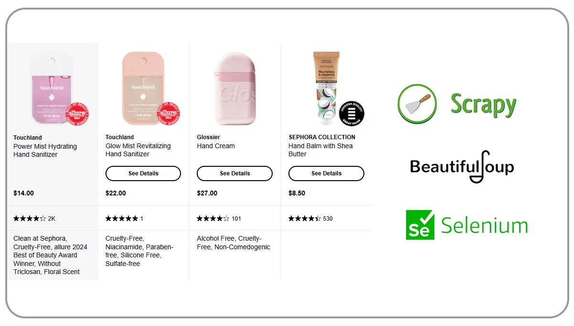Image resolution: width=574 pixels, height=326 pixels.
Task: Select the Glossier Hand Cream product image
Action: click(234, 86)
